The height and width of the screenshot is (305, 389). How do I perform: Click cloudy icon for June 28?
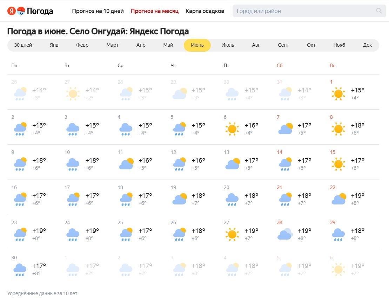[x=285, y=234]
